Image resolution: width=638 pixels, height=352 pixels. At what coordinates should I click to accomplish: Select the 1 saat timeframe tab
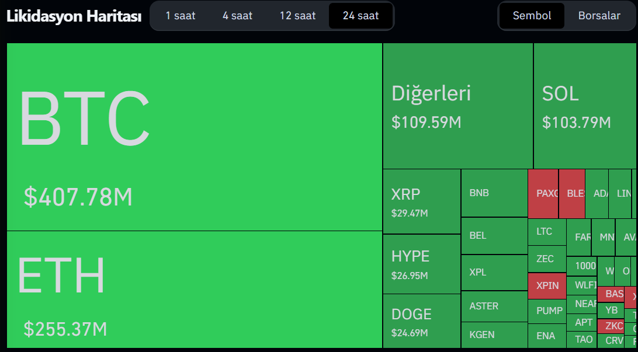point(180,16)
